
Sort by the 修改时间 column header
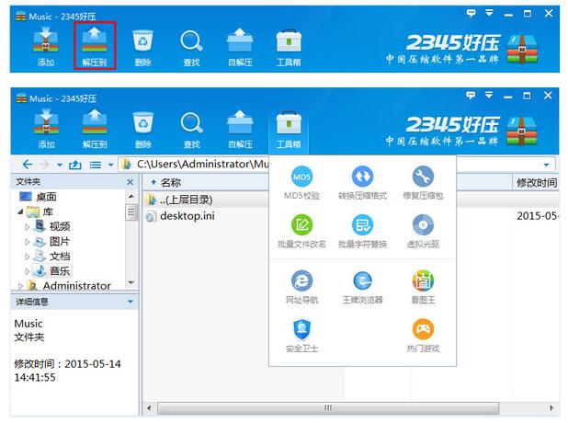(537, 183)
